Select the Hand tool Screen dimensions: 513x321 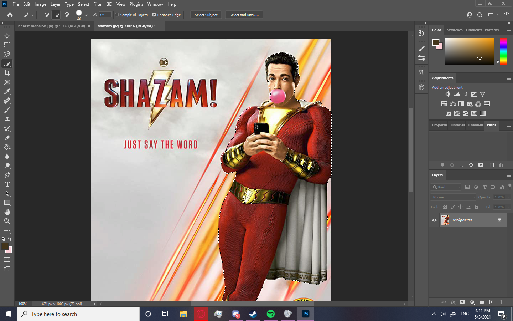7,212
